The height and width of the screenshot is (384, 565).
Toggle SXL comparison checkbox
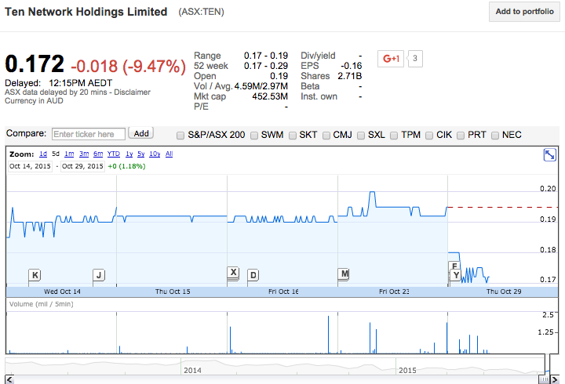point(361,136)
